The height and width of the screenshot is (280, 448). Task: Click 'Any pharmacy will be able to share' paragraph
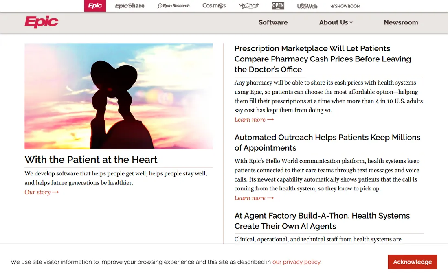(329, 96)
